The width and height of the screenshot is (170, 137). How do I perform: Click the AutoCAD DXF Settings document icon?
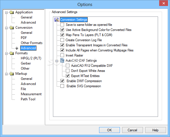[62, 61]
